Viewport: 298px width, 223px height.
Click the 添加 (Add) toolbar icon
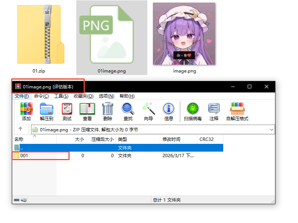[26, 109]
